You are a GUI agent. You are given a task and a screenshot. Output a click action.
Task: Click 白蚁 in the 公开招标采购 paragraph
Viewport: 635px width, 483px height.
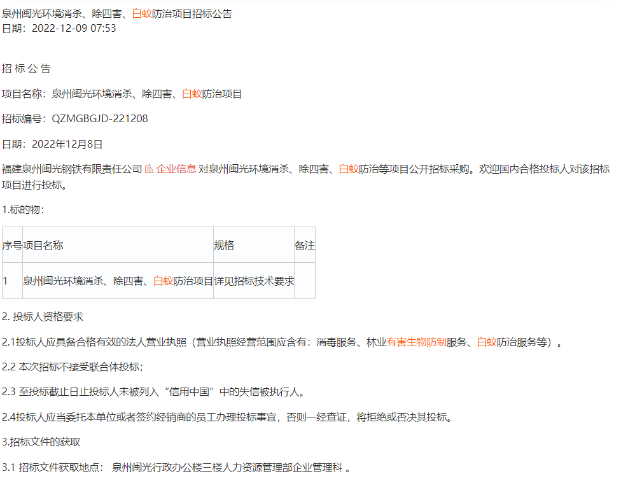coord(349,169)
